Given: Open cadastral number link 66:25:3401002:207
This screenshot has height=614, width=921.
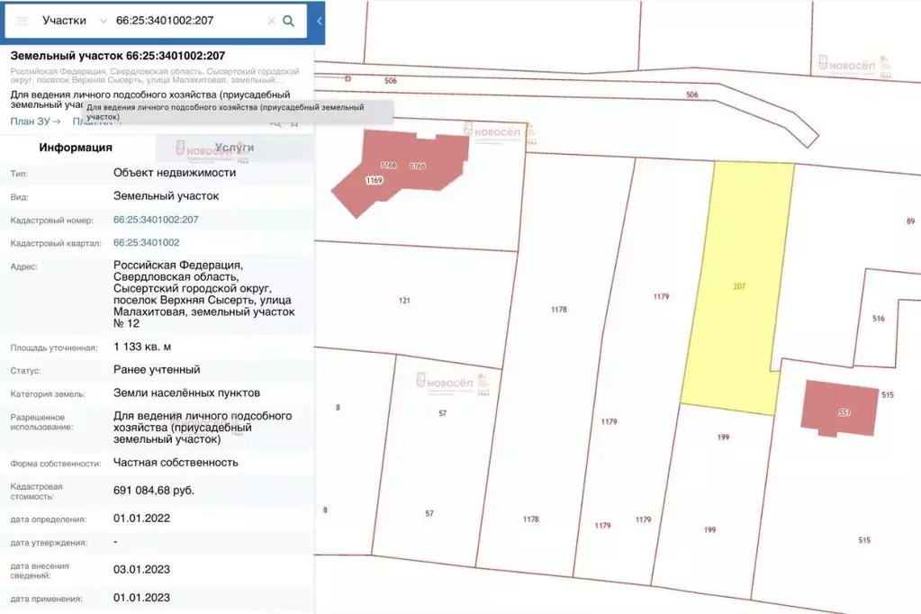Looking at the screenshot, I should pyautogui.click(x=156, y=219).
